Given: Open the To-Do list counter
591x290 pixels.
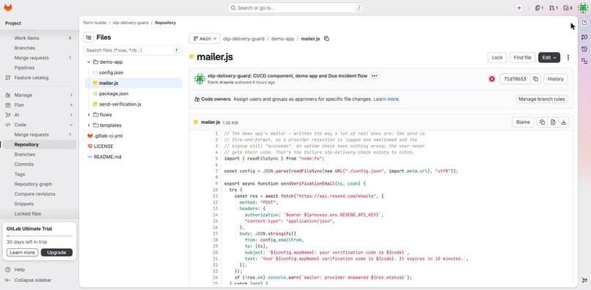Looking at the screenshot, I should point(568,8).
